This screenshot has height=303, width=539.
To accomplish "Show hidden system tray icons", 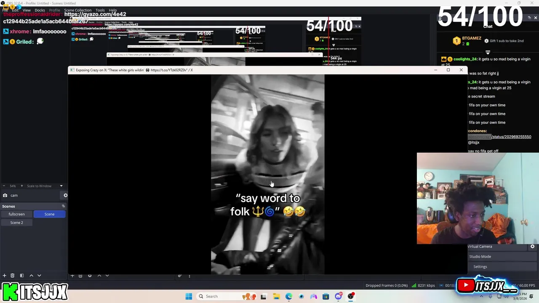I will (481, 296).
